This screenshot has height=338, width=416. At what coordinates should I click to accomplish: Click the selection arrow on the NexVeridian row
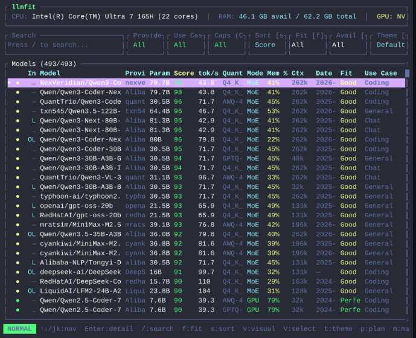[10, 83]
